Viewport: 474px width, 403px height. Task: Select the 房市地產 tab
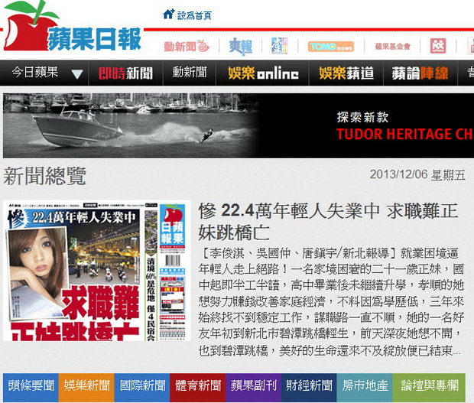(365, 387)
